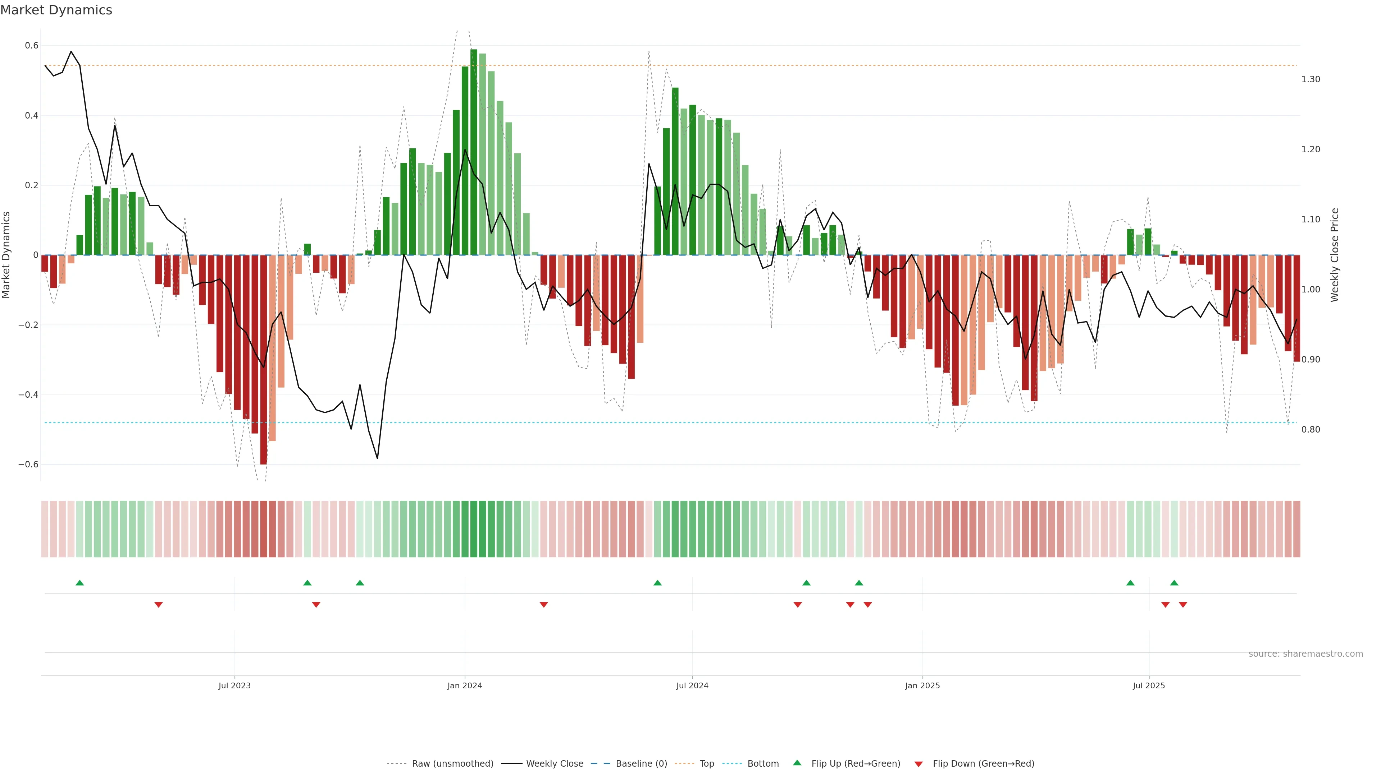The width and height of the screenshot is (1381, 776).
Task: Hide the Bottom line via legend
Action: (x=763, y=764)
